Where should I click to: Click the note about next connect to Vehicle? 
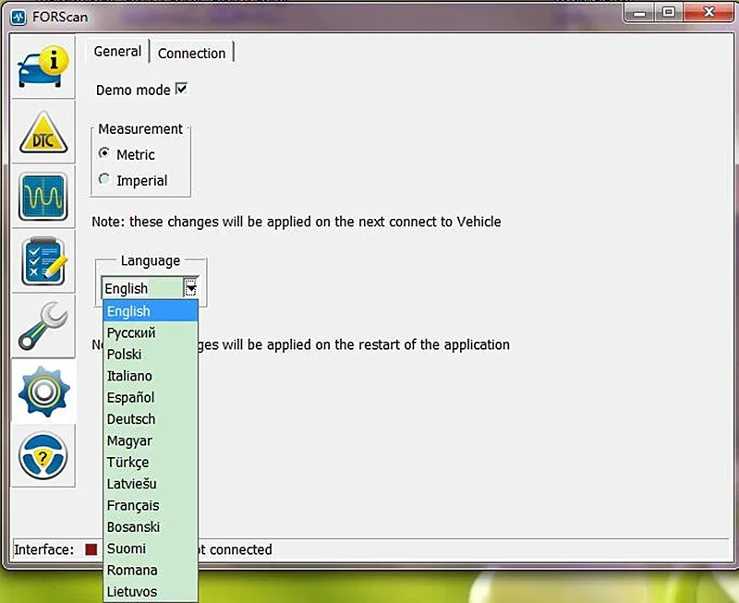coord(296,222)
